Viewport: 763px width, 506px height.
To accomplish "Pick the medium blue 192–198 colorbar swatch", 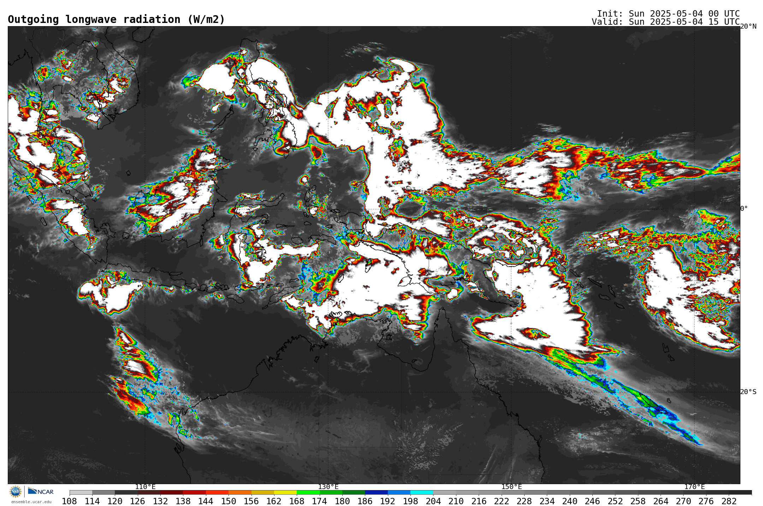I will coord(399,493).
